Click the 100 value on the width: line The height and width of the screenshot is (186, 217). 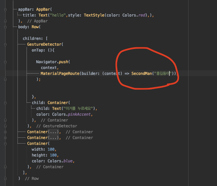point(51,149)
